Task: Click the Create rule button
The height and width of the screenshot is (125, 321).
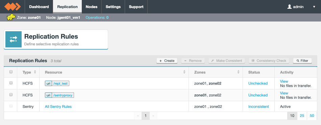Action: pos(167,61)
